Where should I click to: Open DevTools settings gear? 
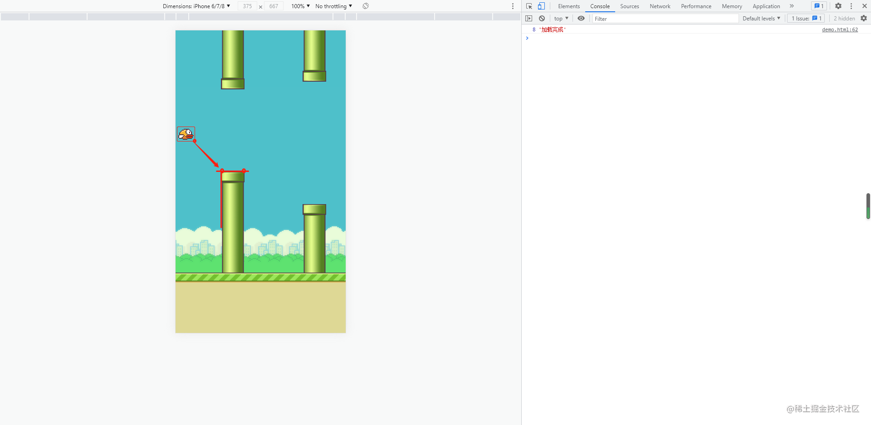838,6
